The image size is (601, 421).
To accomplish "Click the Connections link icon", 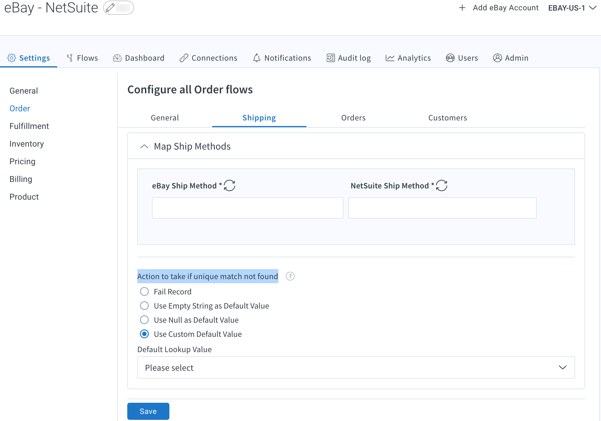I will point(184,58).
